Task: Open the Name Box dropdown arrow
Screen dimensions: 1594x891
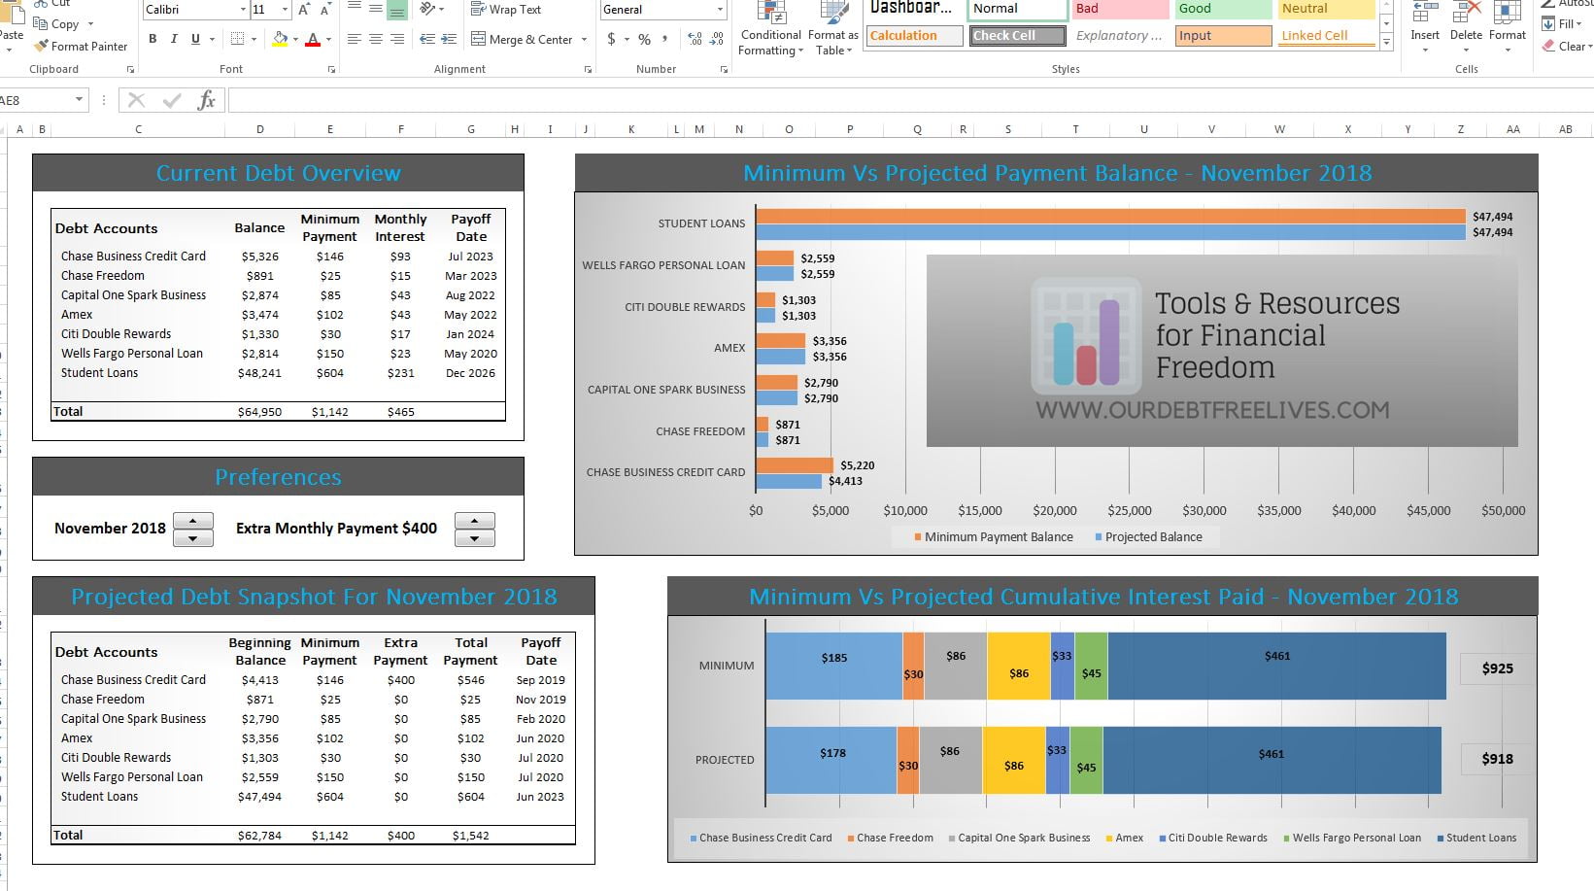Action: tap(79, 100)
